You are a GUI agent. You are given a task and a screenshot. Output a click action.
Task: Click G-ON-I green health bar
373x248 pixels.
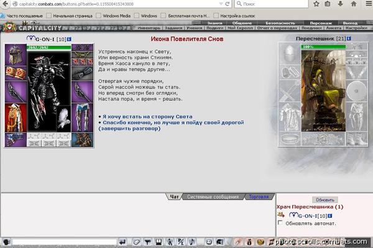pyautogui.click(x=49, y=48)
